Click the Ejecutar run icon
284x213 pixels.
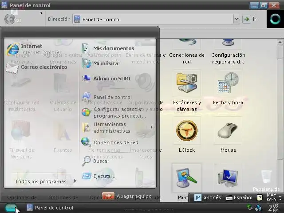86,176
